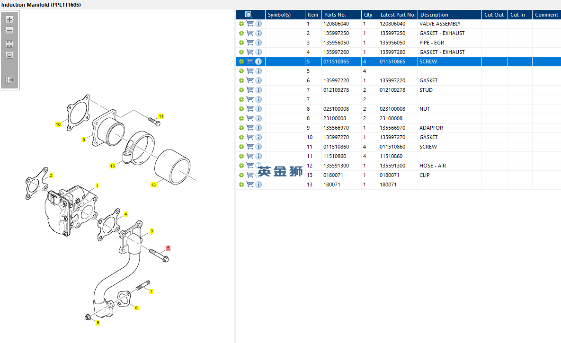Click the STUD description cell
The height and width of the screenshot is (343, 561).
click(449, 90)
